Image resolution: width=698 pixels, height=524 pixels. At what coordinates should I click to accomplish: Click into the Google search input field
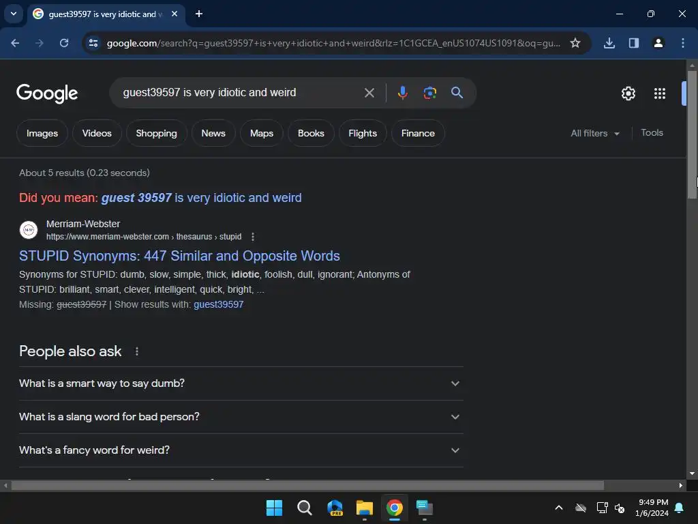[241, 93]
